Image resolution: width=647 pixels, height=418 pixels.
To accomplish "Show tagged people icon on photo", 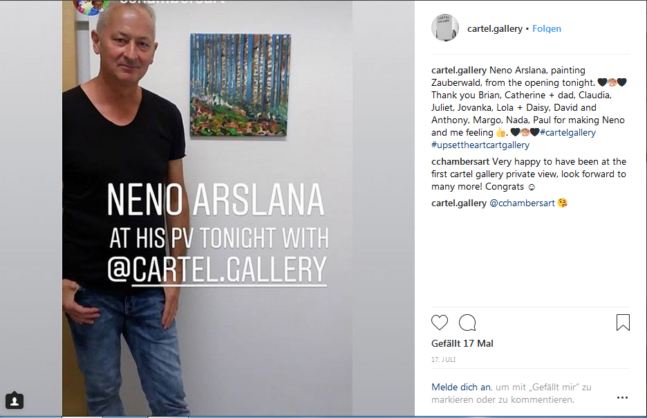I will 15,400.
